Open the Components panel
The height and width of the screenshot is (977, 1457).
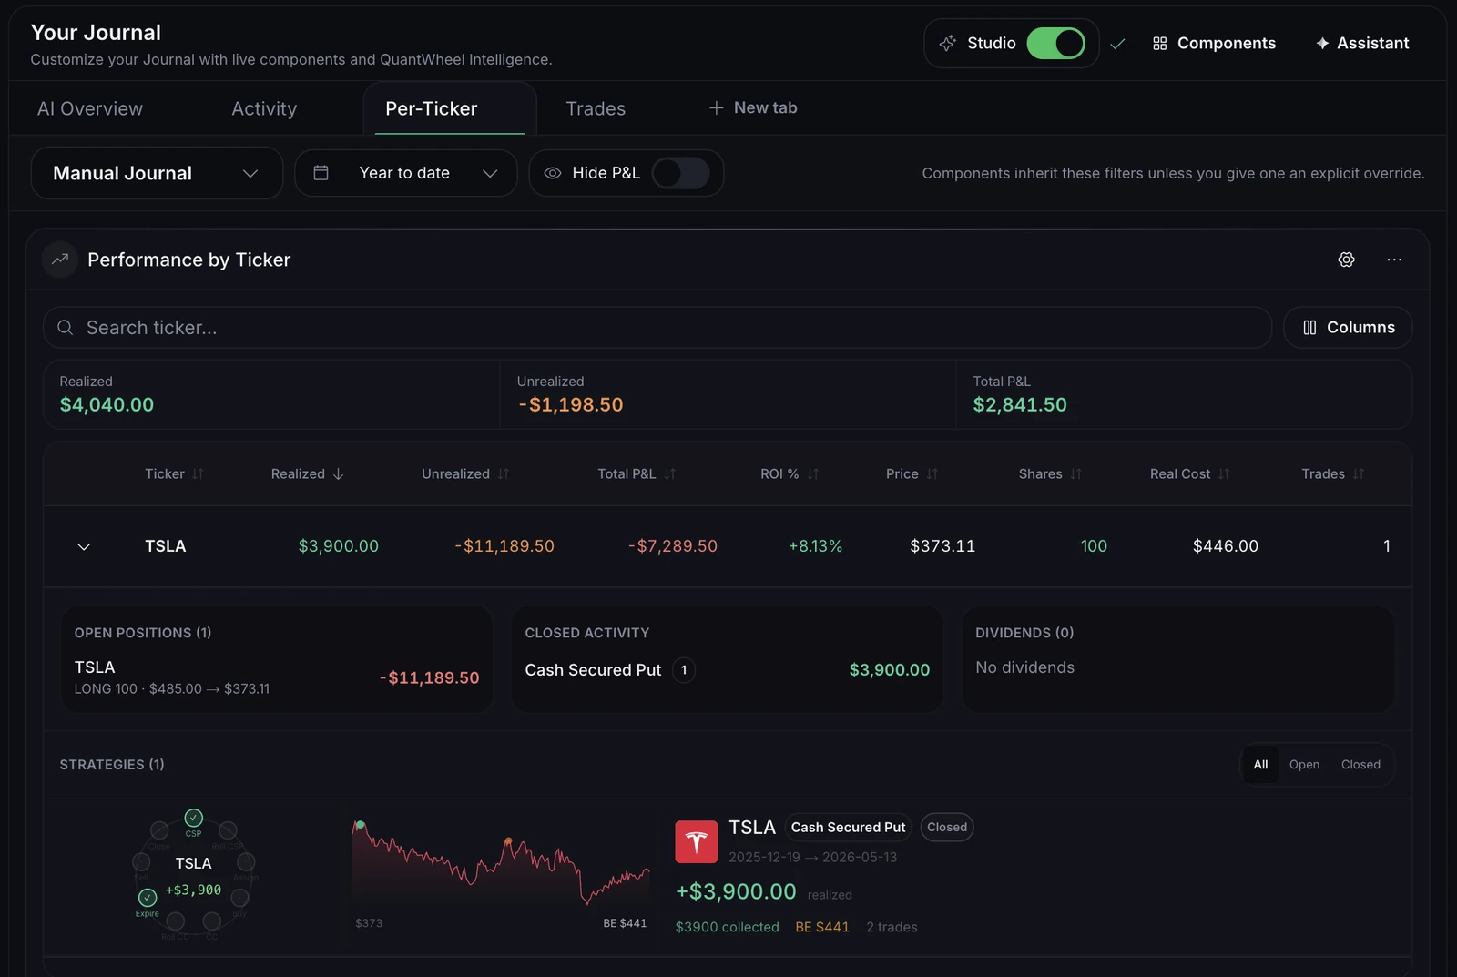(1214, 43)
